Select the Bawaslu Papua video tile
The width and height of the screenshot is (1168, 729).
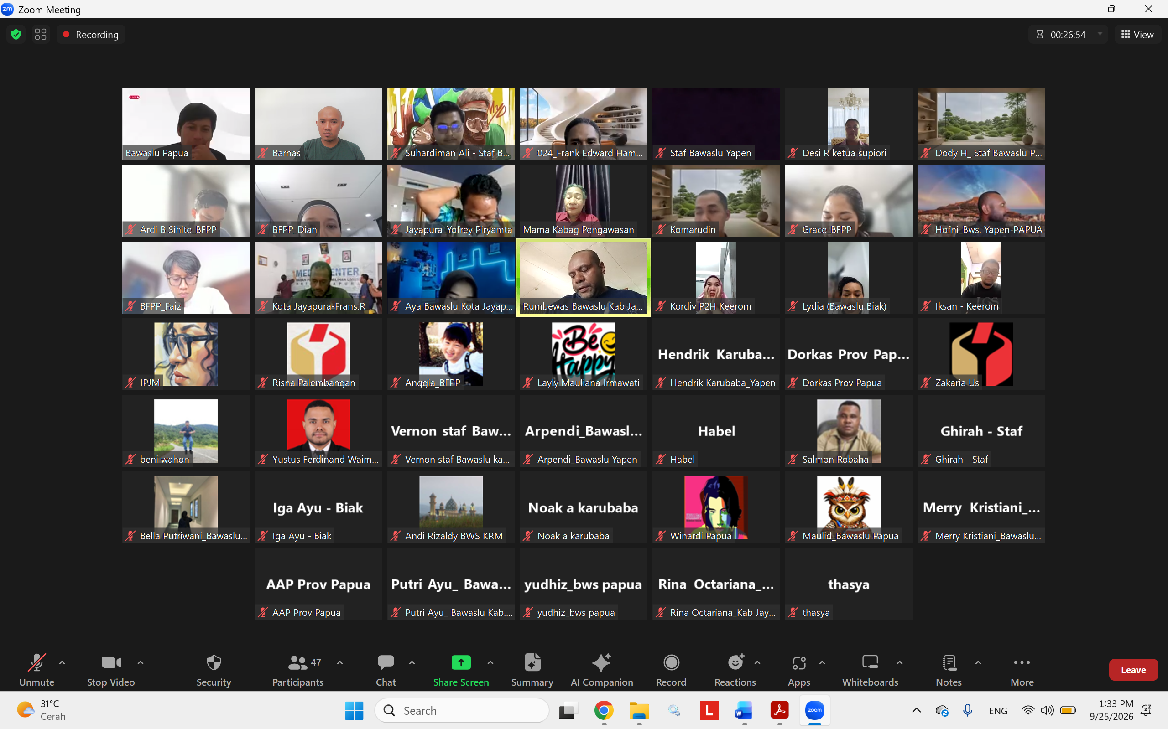[x=186, y=124]
